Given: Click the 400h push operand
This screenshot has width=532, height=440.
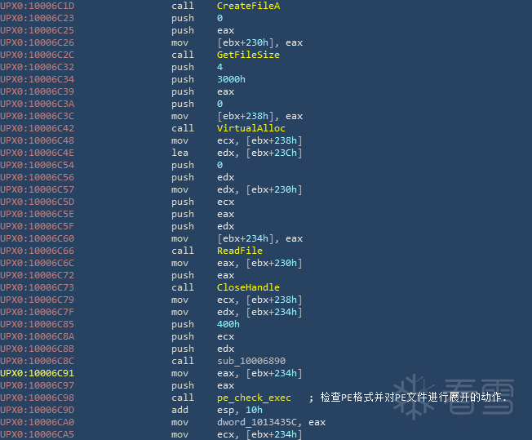Looking at the screenshot, I should coord(228,324).
